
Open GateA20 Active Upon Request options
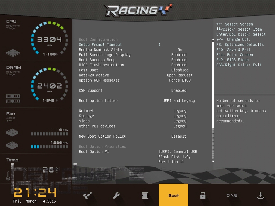coord(180,75)
